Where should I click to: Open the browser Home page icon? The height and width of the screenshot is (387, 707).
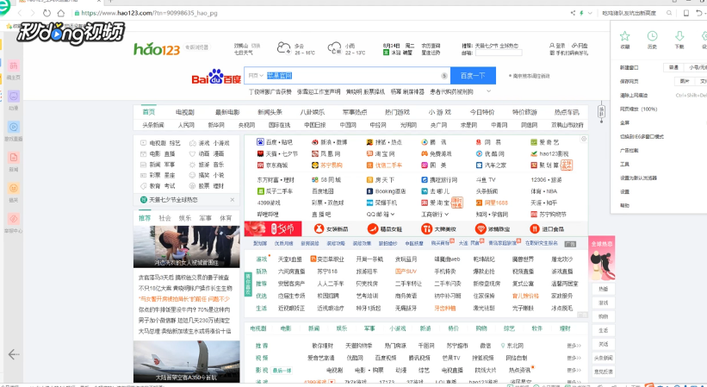(x=61, y=13)
